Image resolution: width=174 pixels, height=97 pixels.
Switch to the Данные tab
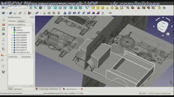coord(18,89)
